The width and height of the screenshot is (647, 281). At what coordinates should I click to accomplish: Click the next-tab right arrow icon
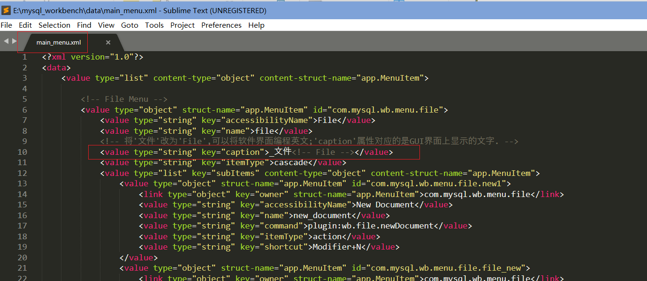(15, 41)
